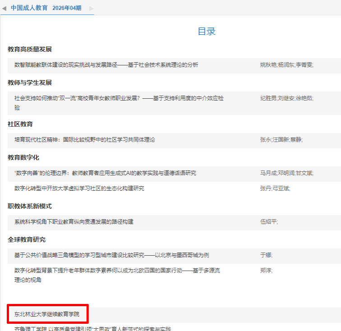The image size is (341, 331).
Task: Click the 东北林业大学继续教育学院 entry
Action: 47,314
